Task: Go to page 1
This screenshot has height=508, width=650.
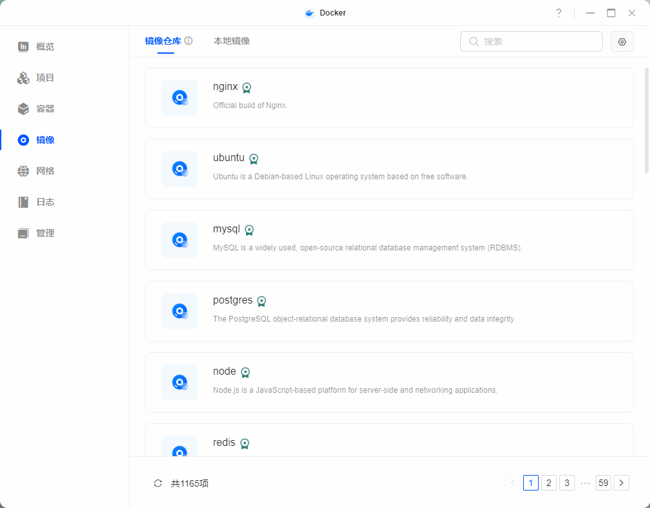Action: [x=531, y=483]
